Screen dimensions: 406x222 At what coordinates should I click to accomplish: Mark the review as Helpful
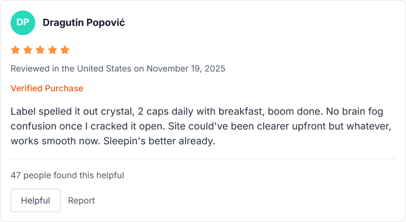pyautogui.click(x=35, y=201)
